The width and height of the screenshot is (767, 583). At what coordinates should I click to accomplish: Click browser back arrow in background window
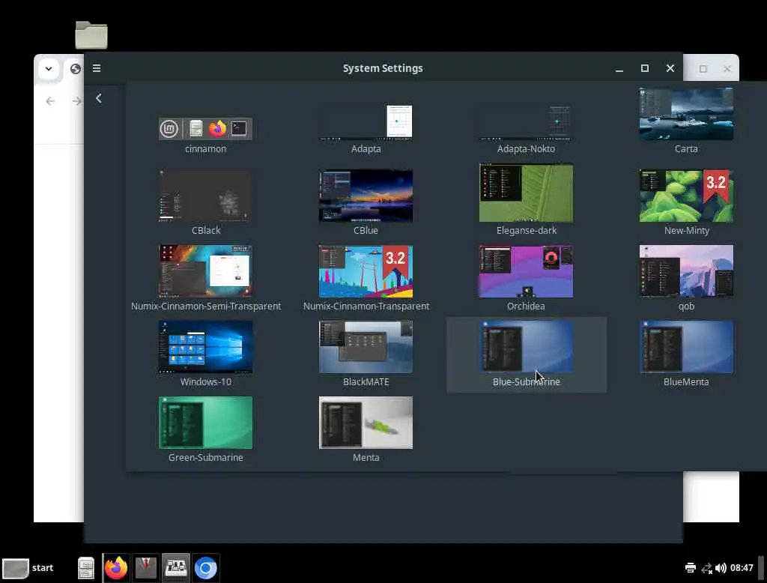[x=50, y=101]
